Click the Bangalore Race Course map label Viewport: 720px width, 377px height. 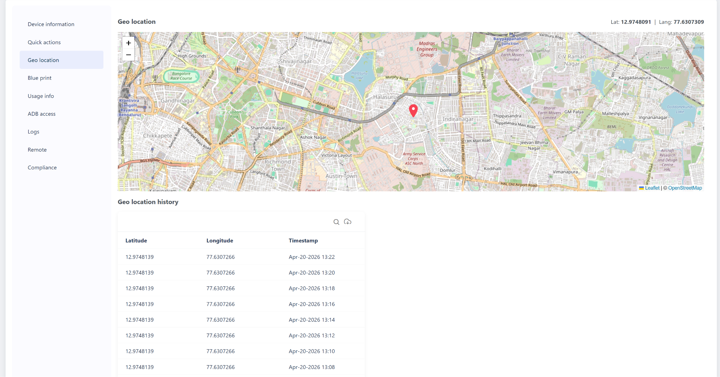pos(181,76)
